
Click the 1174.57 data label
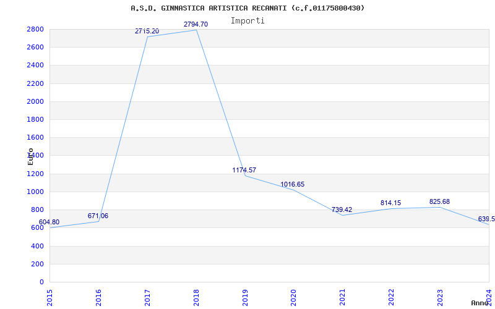click(244, 171)
